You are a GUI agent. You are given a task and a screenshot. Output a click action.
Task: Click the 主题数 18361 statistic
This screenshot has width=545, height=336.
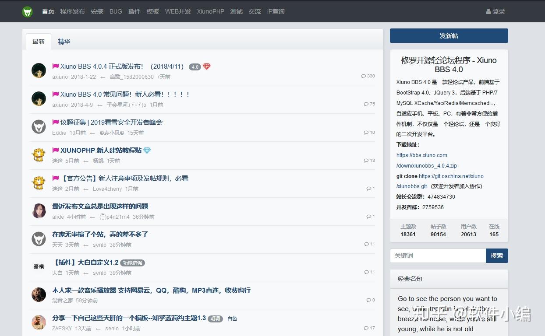tap(408, 231)
